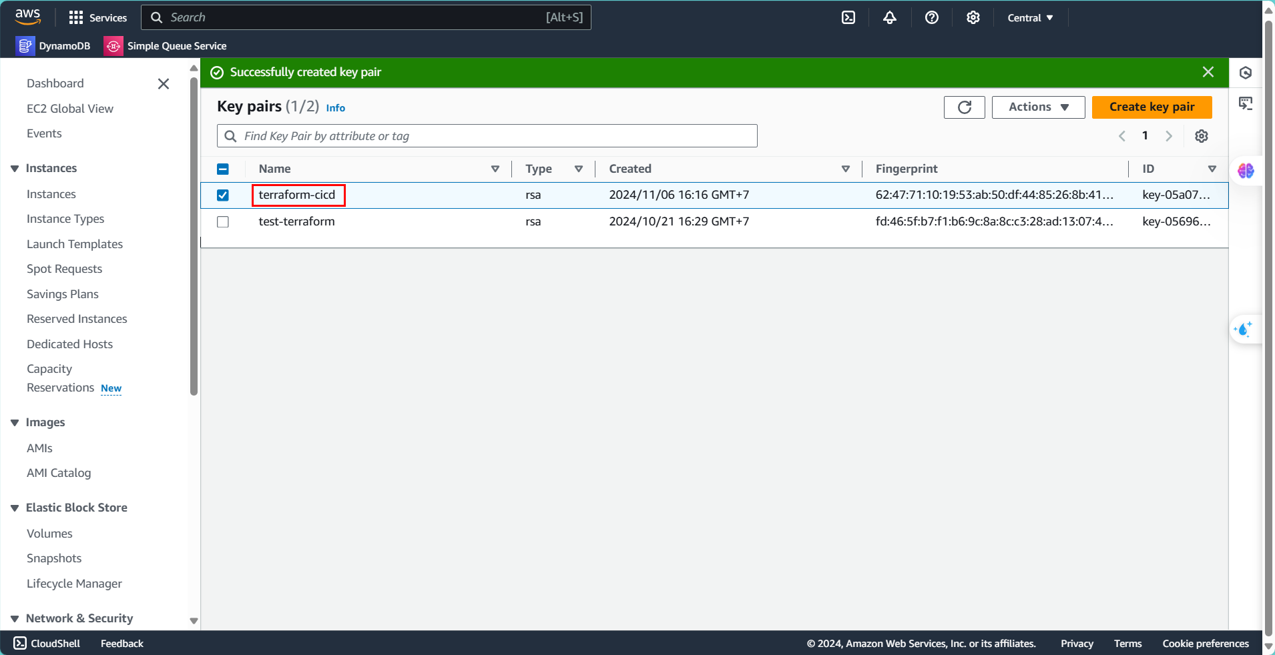Open the help question mark icon

pos(932,18)
